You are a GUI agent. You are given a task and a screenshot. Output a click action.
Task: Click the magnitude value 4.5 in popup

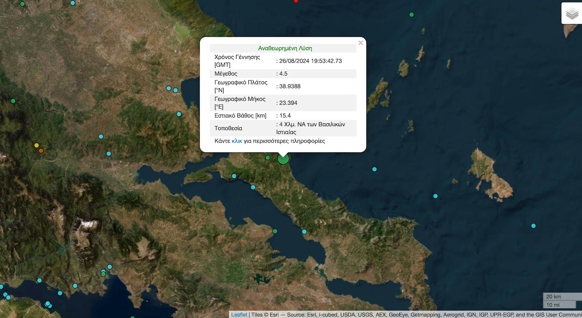[x=283, y=73]
